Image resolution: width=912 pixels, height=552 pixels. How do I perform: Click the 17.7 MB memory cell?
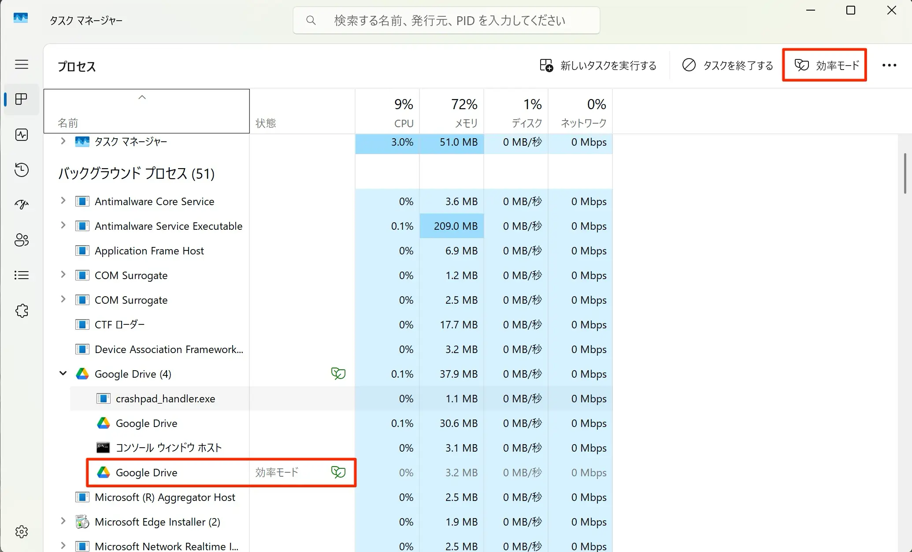452,324
